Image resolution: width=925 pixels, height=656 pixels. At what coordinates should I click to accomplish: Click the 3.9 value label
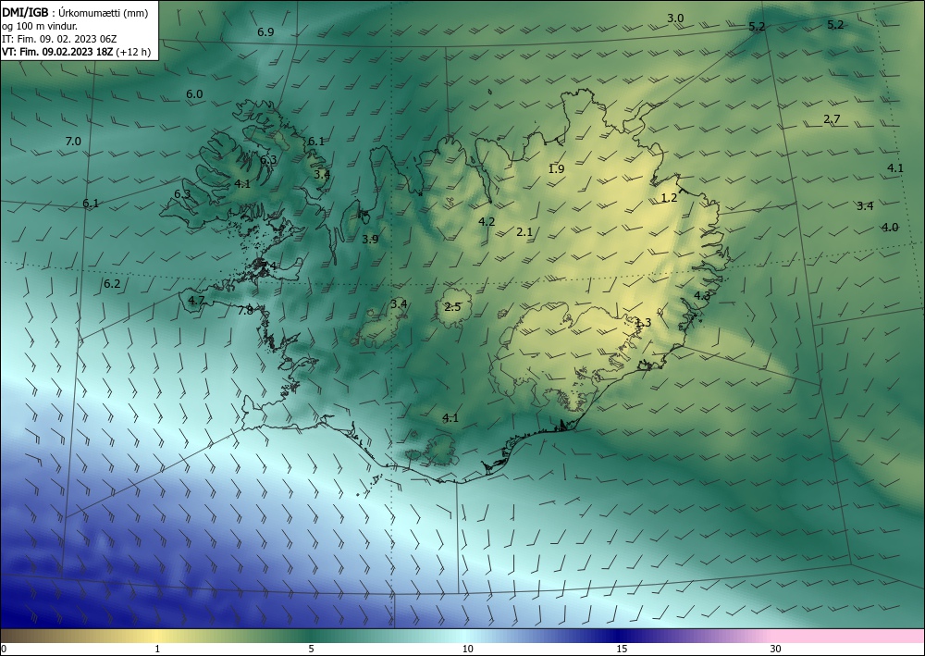(370, 239)
